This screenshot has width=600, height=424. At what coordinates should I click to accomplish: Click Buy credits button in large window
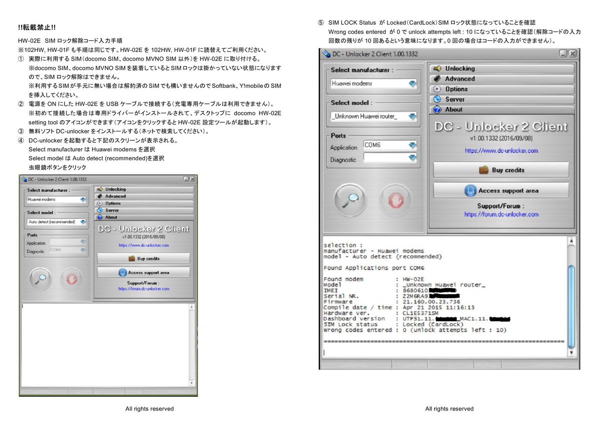click(501, 170)
